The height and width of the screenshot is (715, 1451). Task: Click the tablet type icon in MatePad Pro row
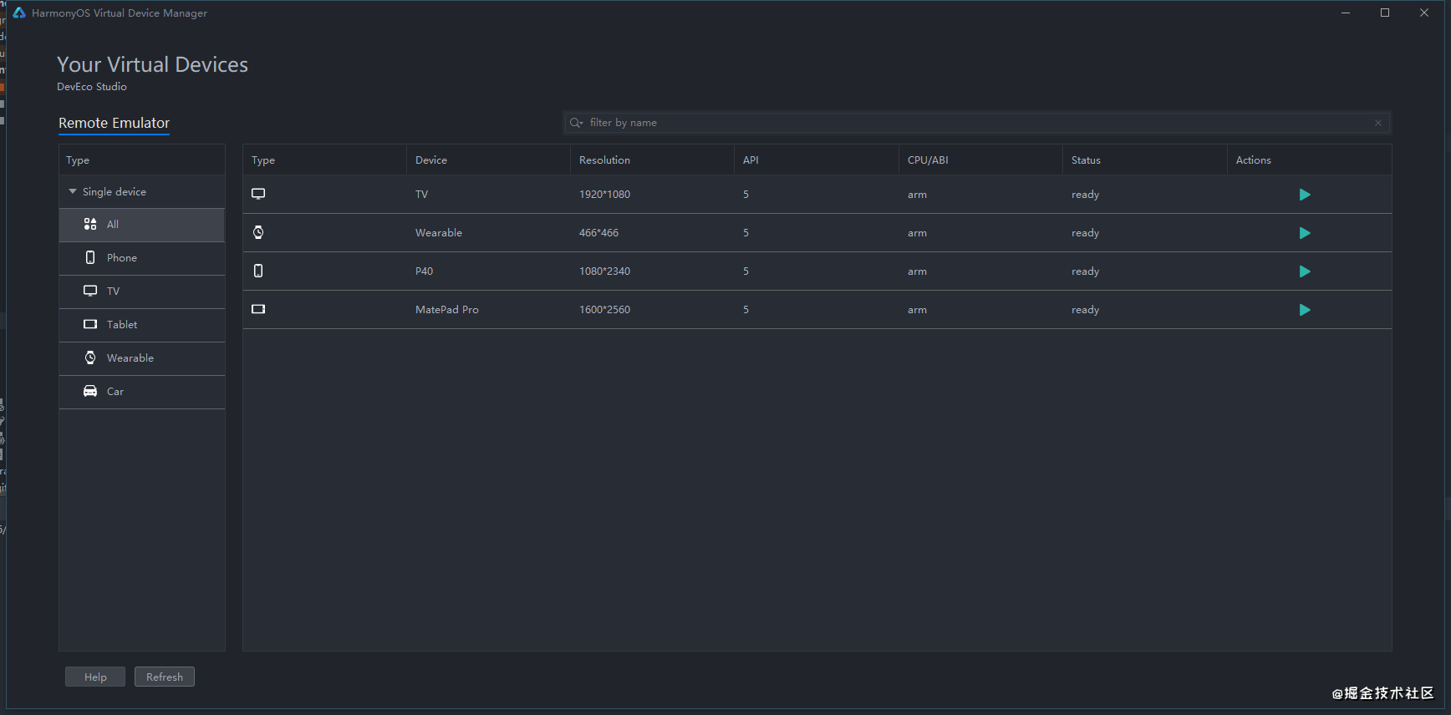258,309
